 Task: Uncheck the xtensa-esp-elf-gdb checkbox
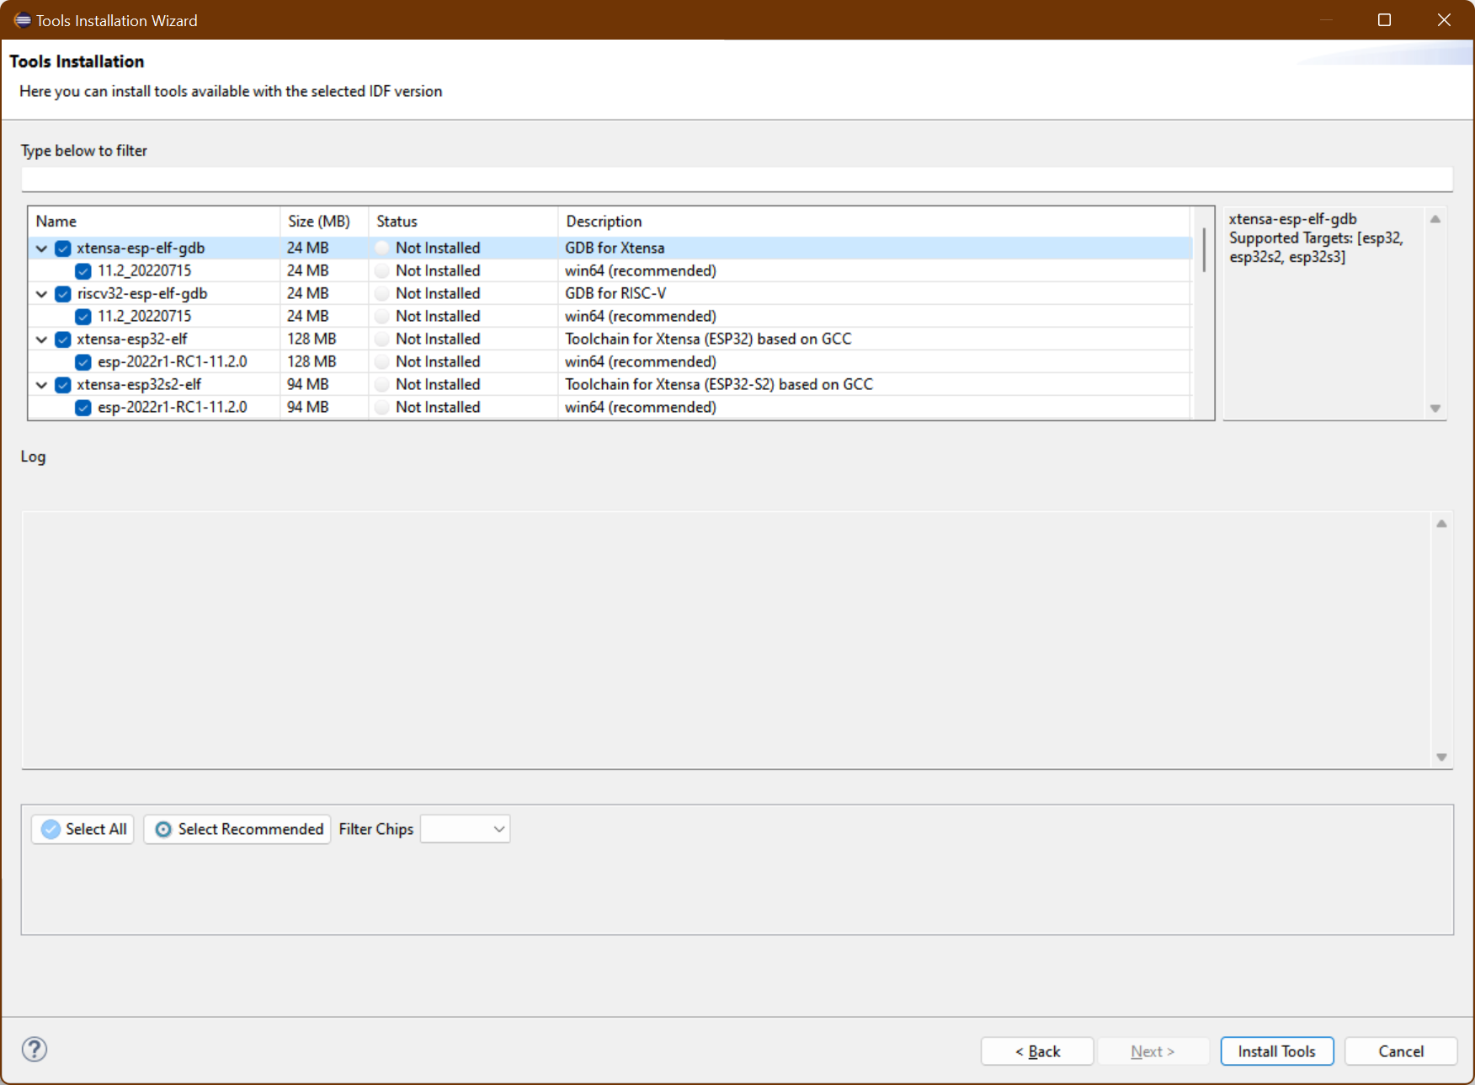[x=63, y=249]
